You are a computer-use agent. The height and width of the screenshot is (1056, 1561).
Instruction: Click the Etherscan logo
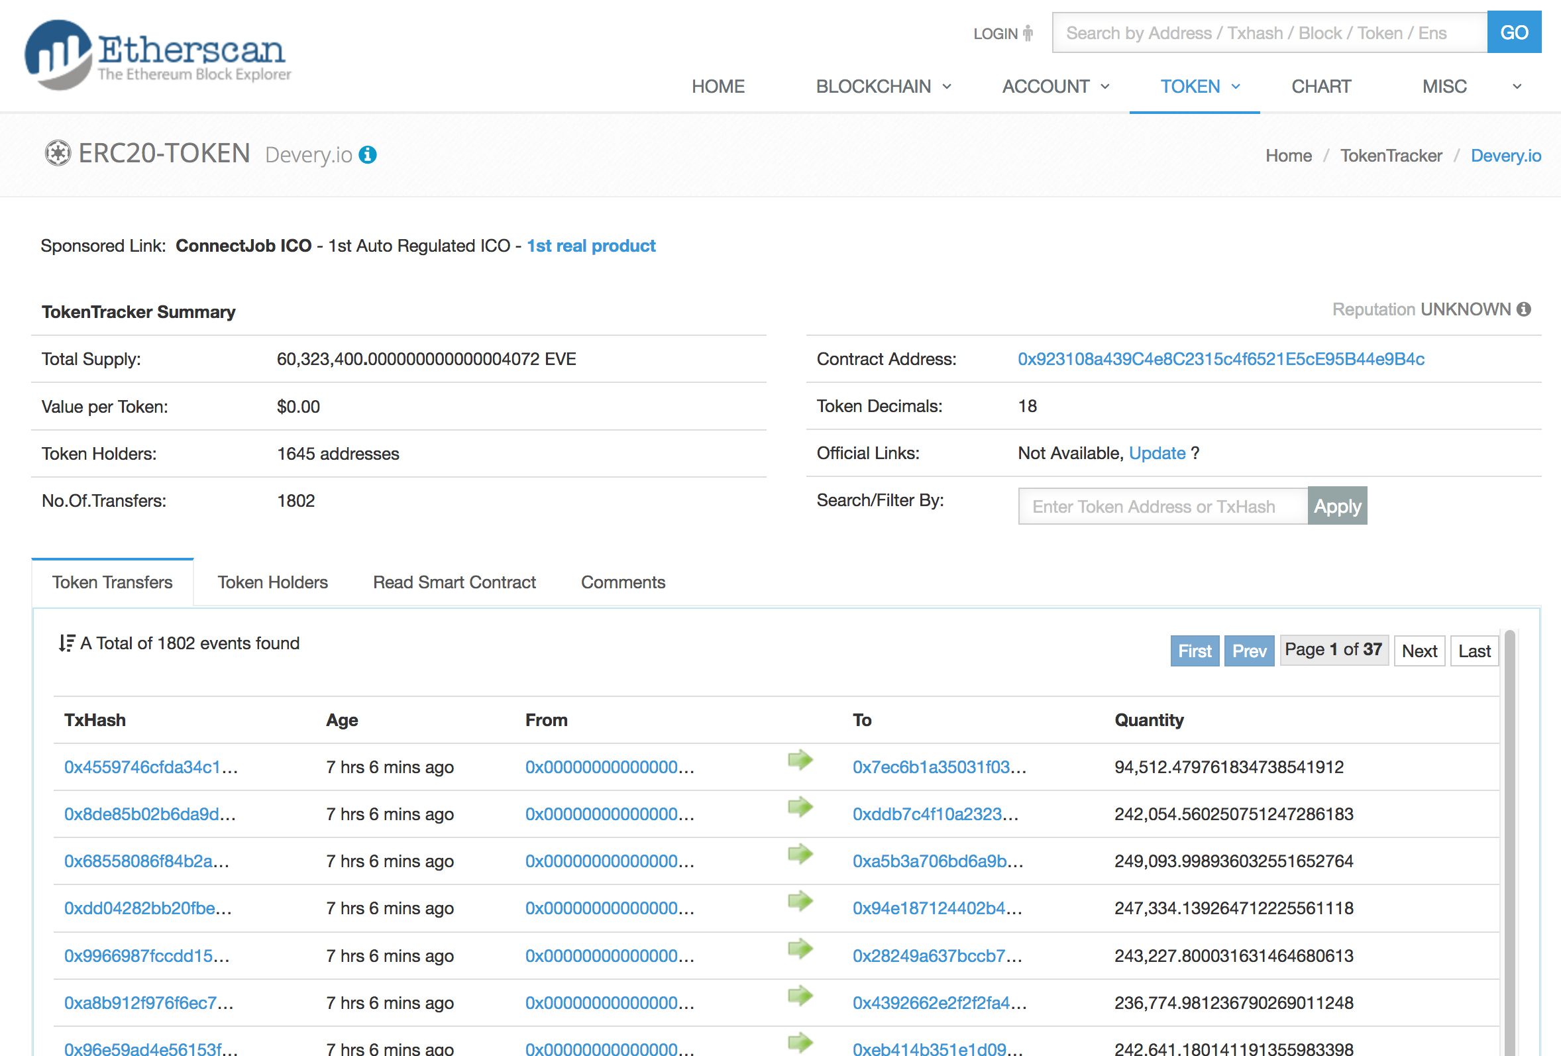click(x=157, y=55)
